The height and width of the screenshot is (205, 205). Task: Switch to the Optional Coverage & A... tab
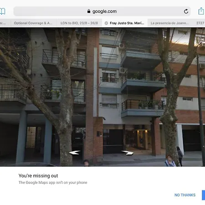pos(34,23)
